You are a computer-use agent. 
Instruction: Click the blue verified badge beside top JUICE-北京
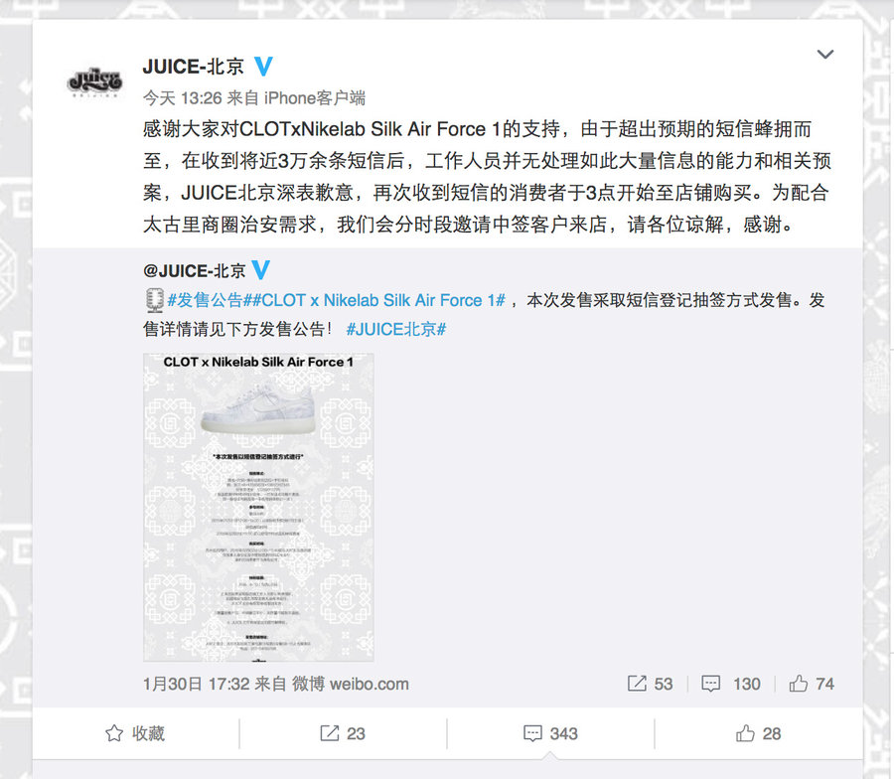click(x=263, y=67)
